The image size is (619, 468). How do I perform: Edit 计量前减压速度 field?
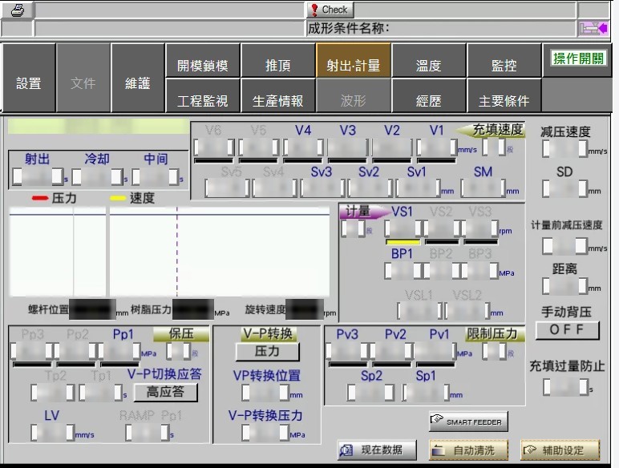pyautogui.click(x=564, y=245)
